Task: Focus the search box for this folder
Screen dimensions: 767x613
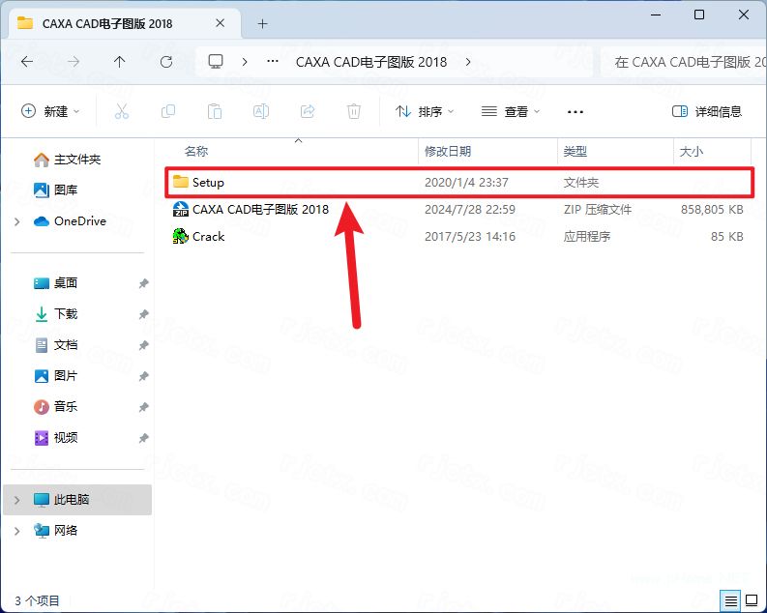Action: pyautogui.click(x=684, y=62)
